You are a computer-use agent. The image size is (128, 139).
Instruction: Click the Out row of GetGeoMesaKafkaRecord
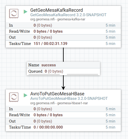63,37
